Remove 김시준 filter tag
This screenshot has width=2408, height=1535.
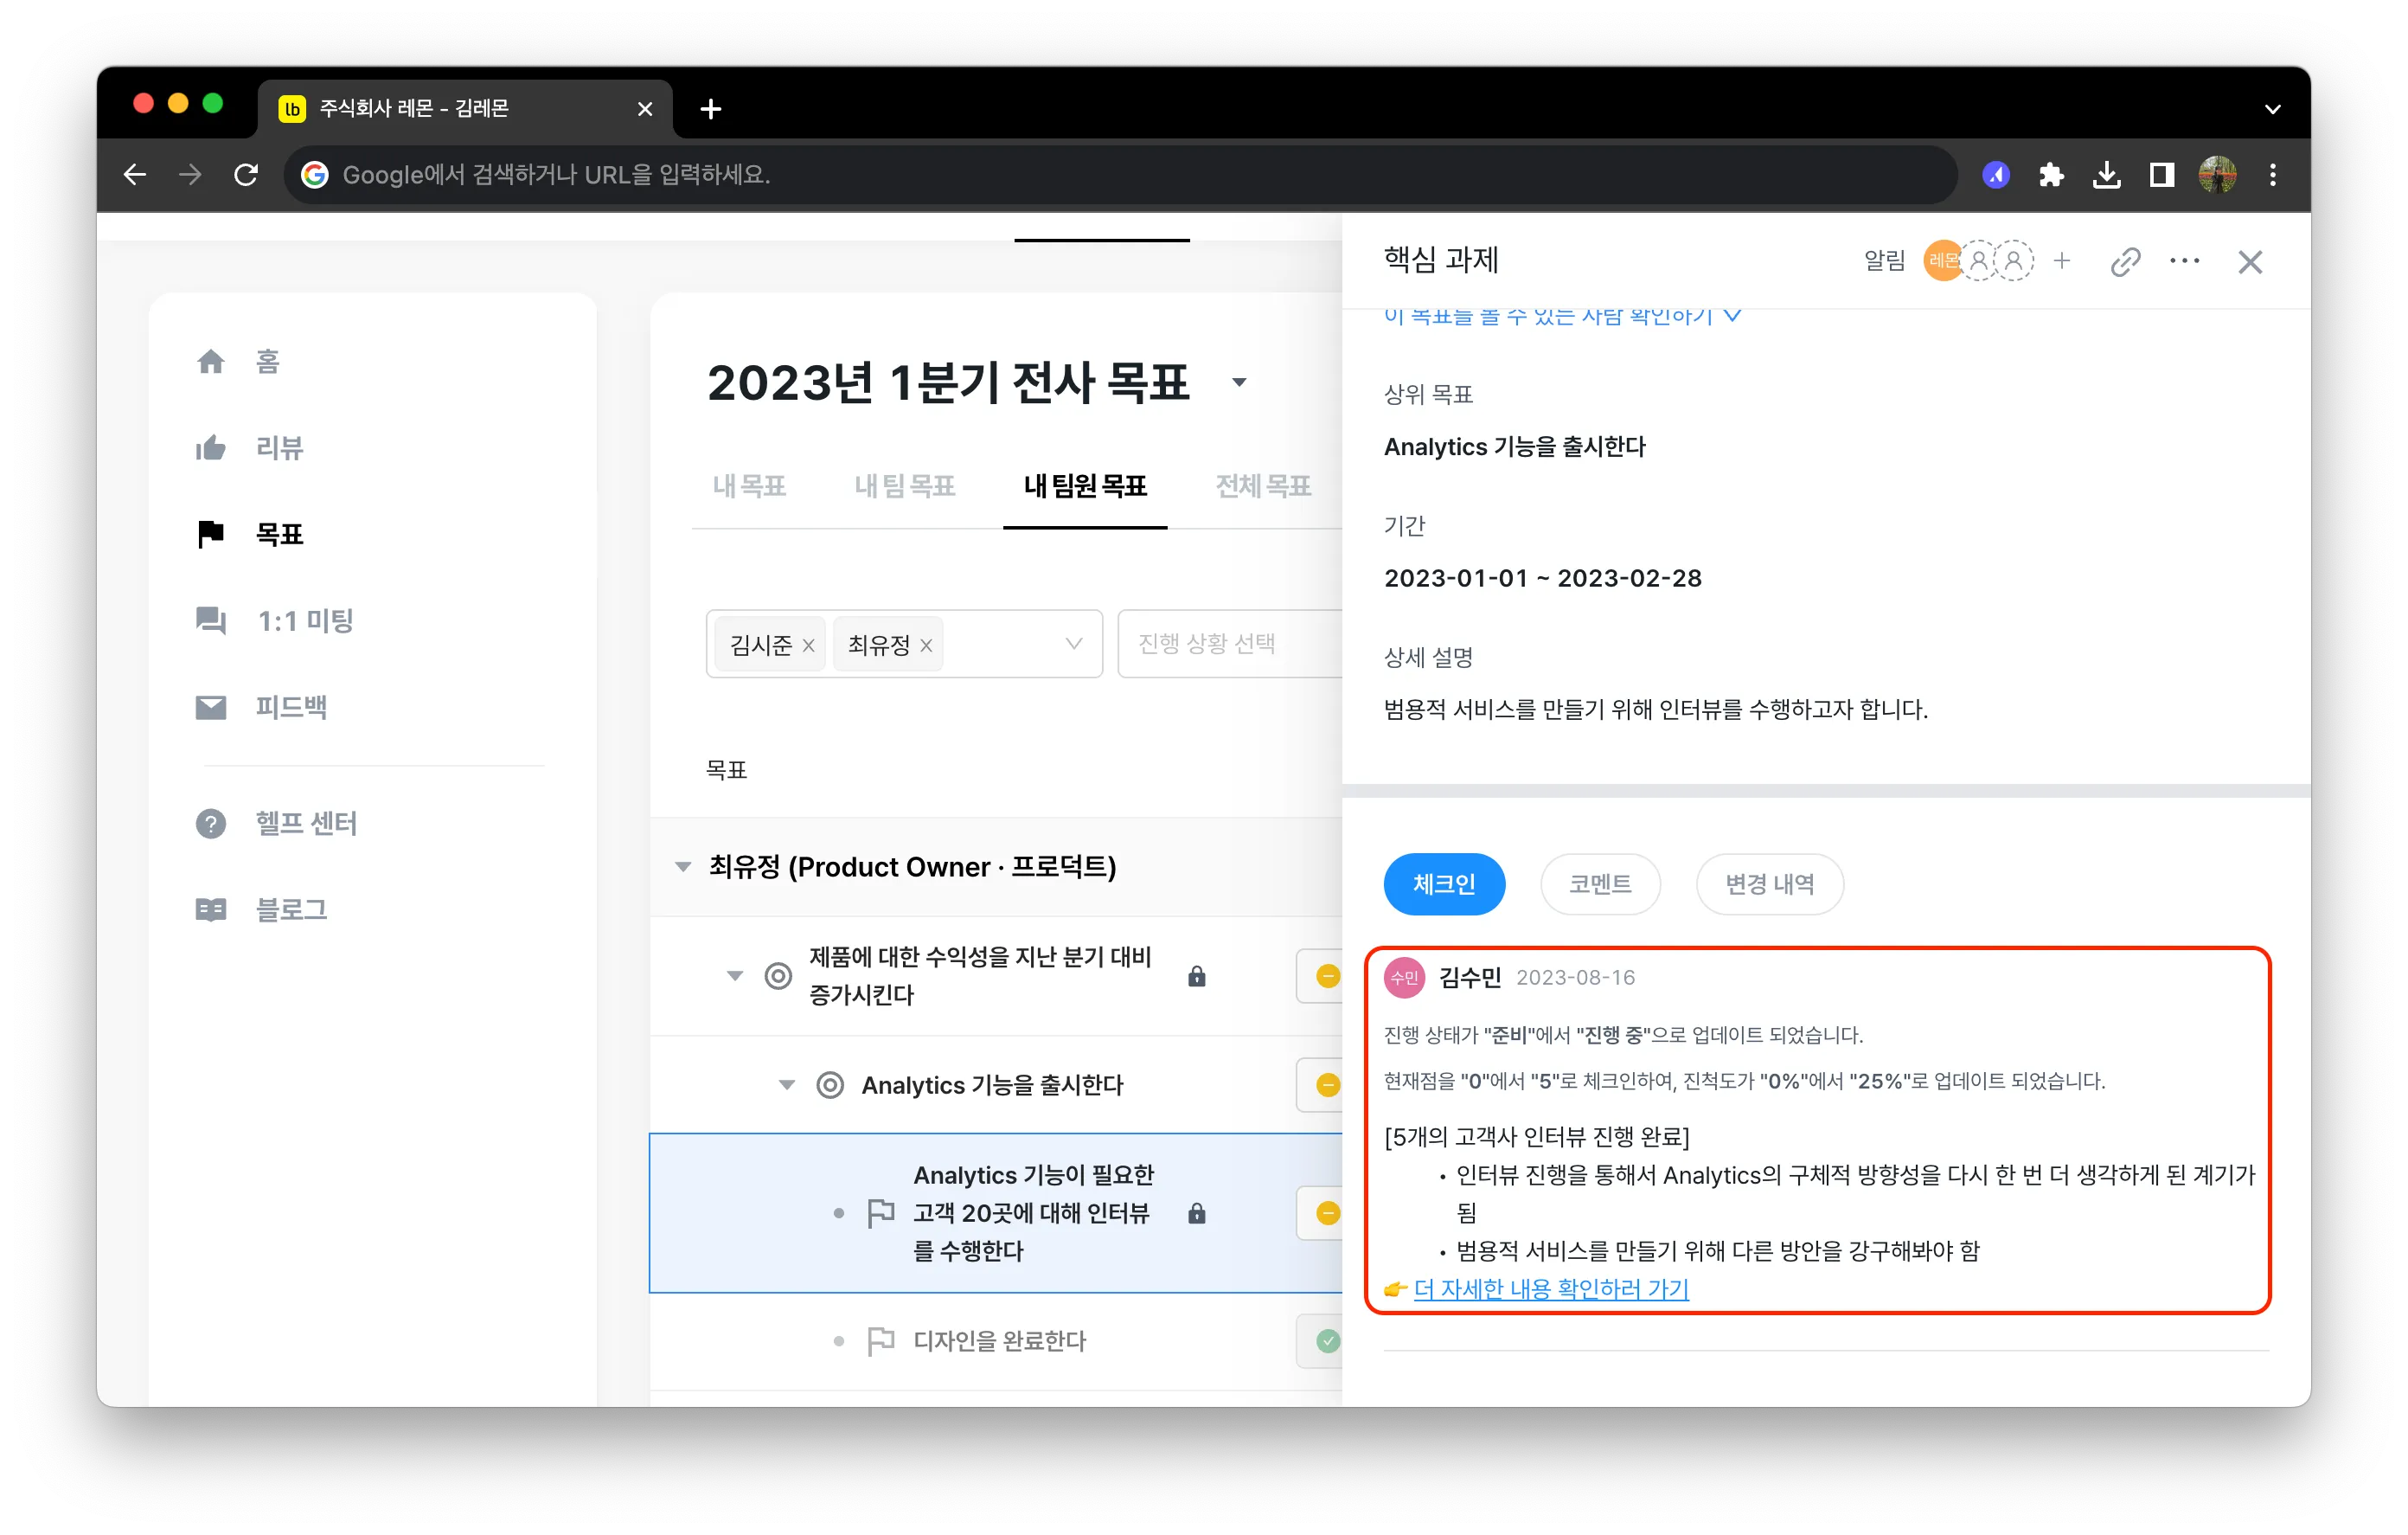pos(808,645)
